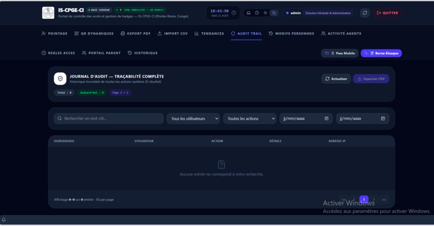Click the Horodatage column header
The height and width of the screenshot is (226, 434).
click(64, 141)
